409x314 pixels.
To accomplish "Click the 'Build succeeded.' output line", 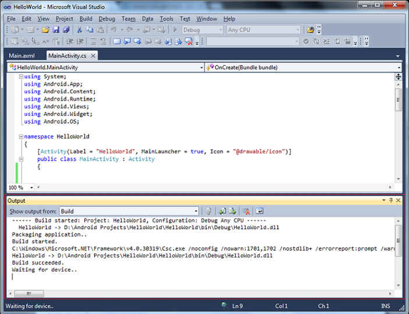I will [x=38, y=263].
